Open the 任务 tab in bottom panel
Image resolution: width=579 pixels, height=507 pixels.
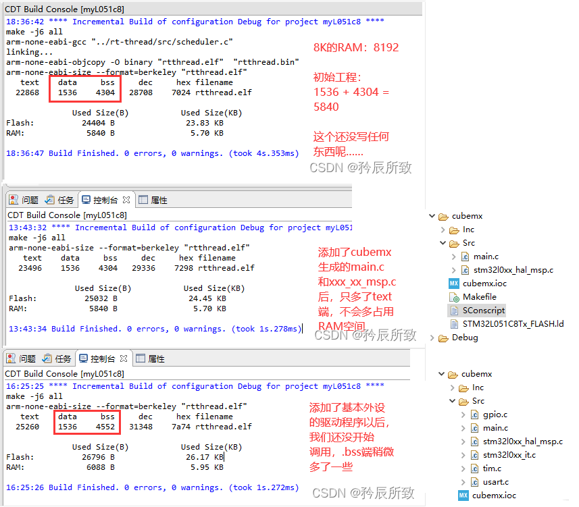tap(57, 358)
